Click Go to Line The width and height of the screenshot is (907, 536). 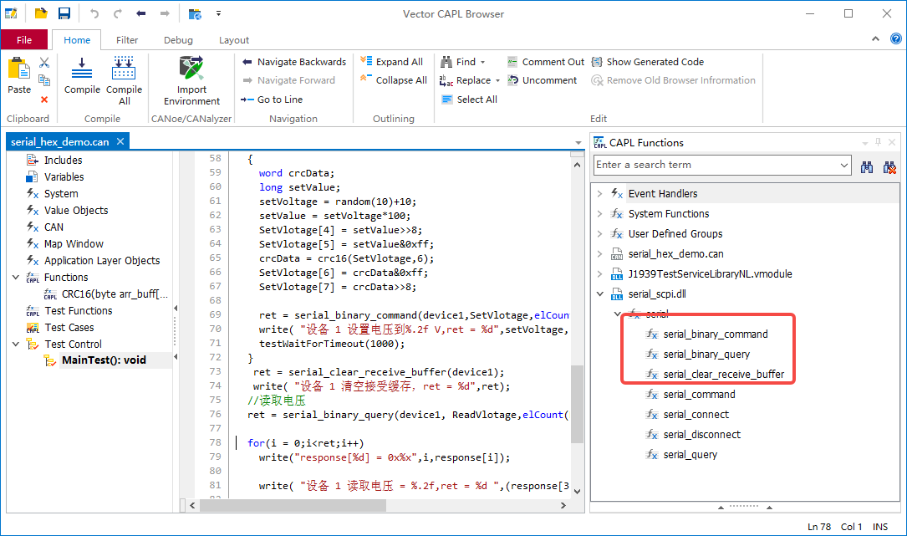click(272, 100)
